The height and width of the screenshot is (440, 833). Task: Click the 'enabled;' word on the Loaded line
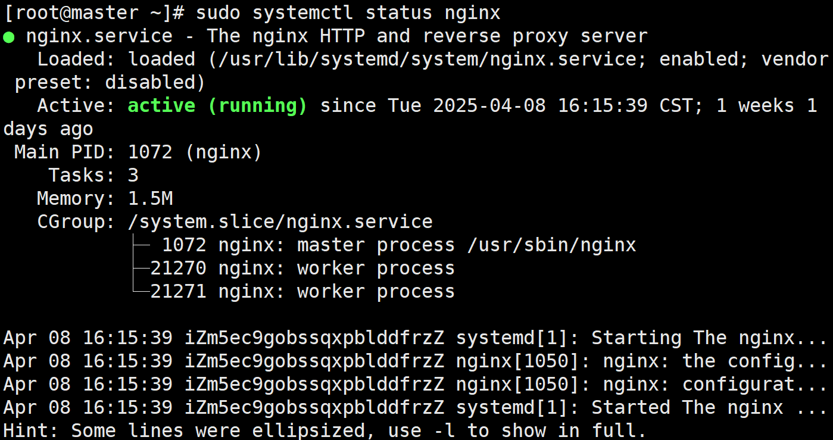click(704, 60)
